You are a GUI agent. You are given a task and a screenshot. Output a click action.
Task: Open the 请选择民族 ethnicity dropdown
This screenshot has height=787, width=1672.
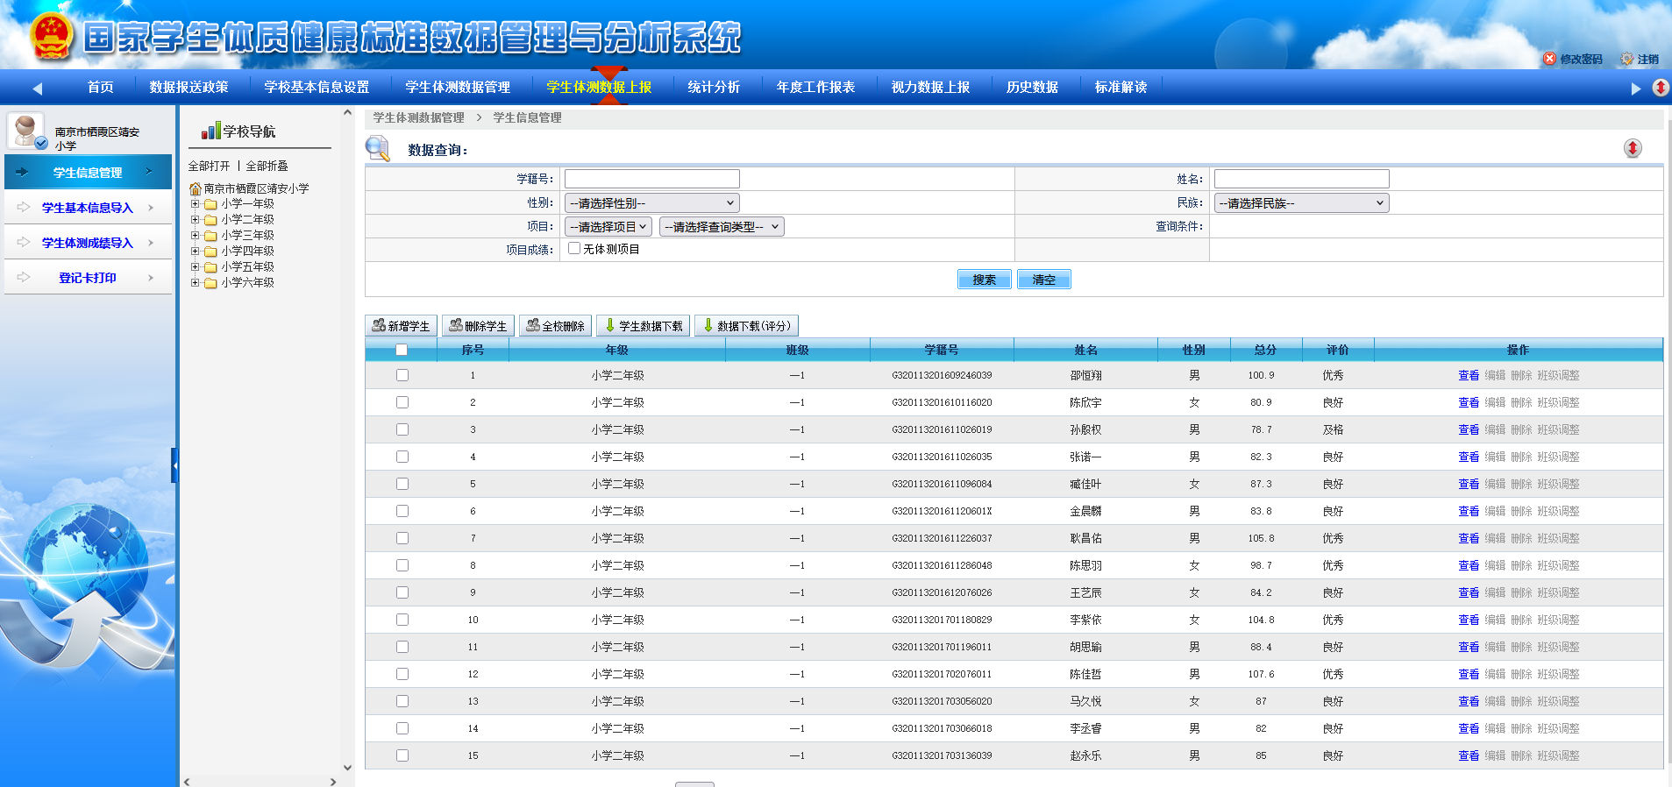1301,203
